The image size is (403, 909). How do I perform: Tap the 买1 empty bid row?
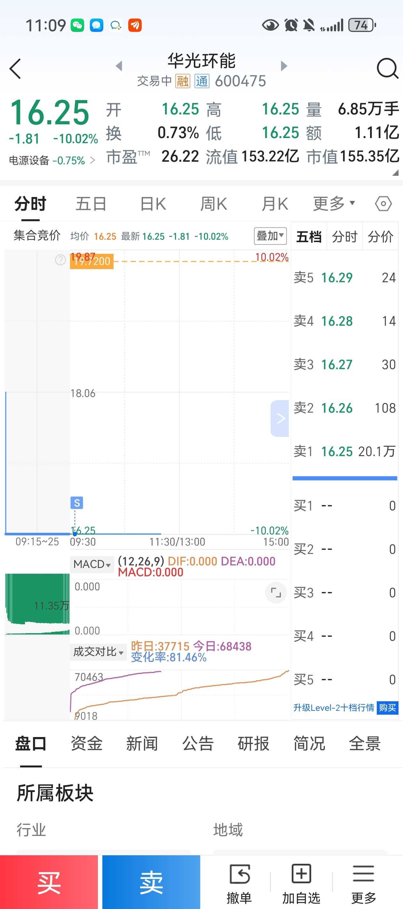point(345,506)
